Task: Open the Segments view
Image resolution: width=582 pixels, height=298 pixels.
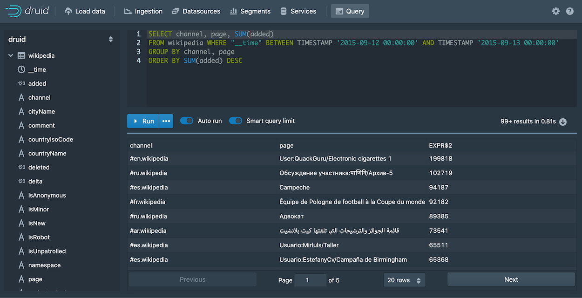Action: (250, 11)
